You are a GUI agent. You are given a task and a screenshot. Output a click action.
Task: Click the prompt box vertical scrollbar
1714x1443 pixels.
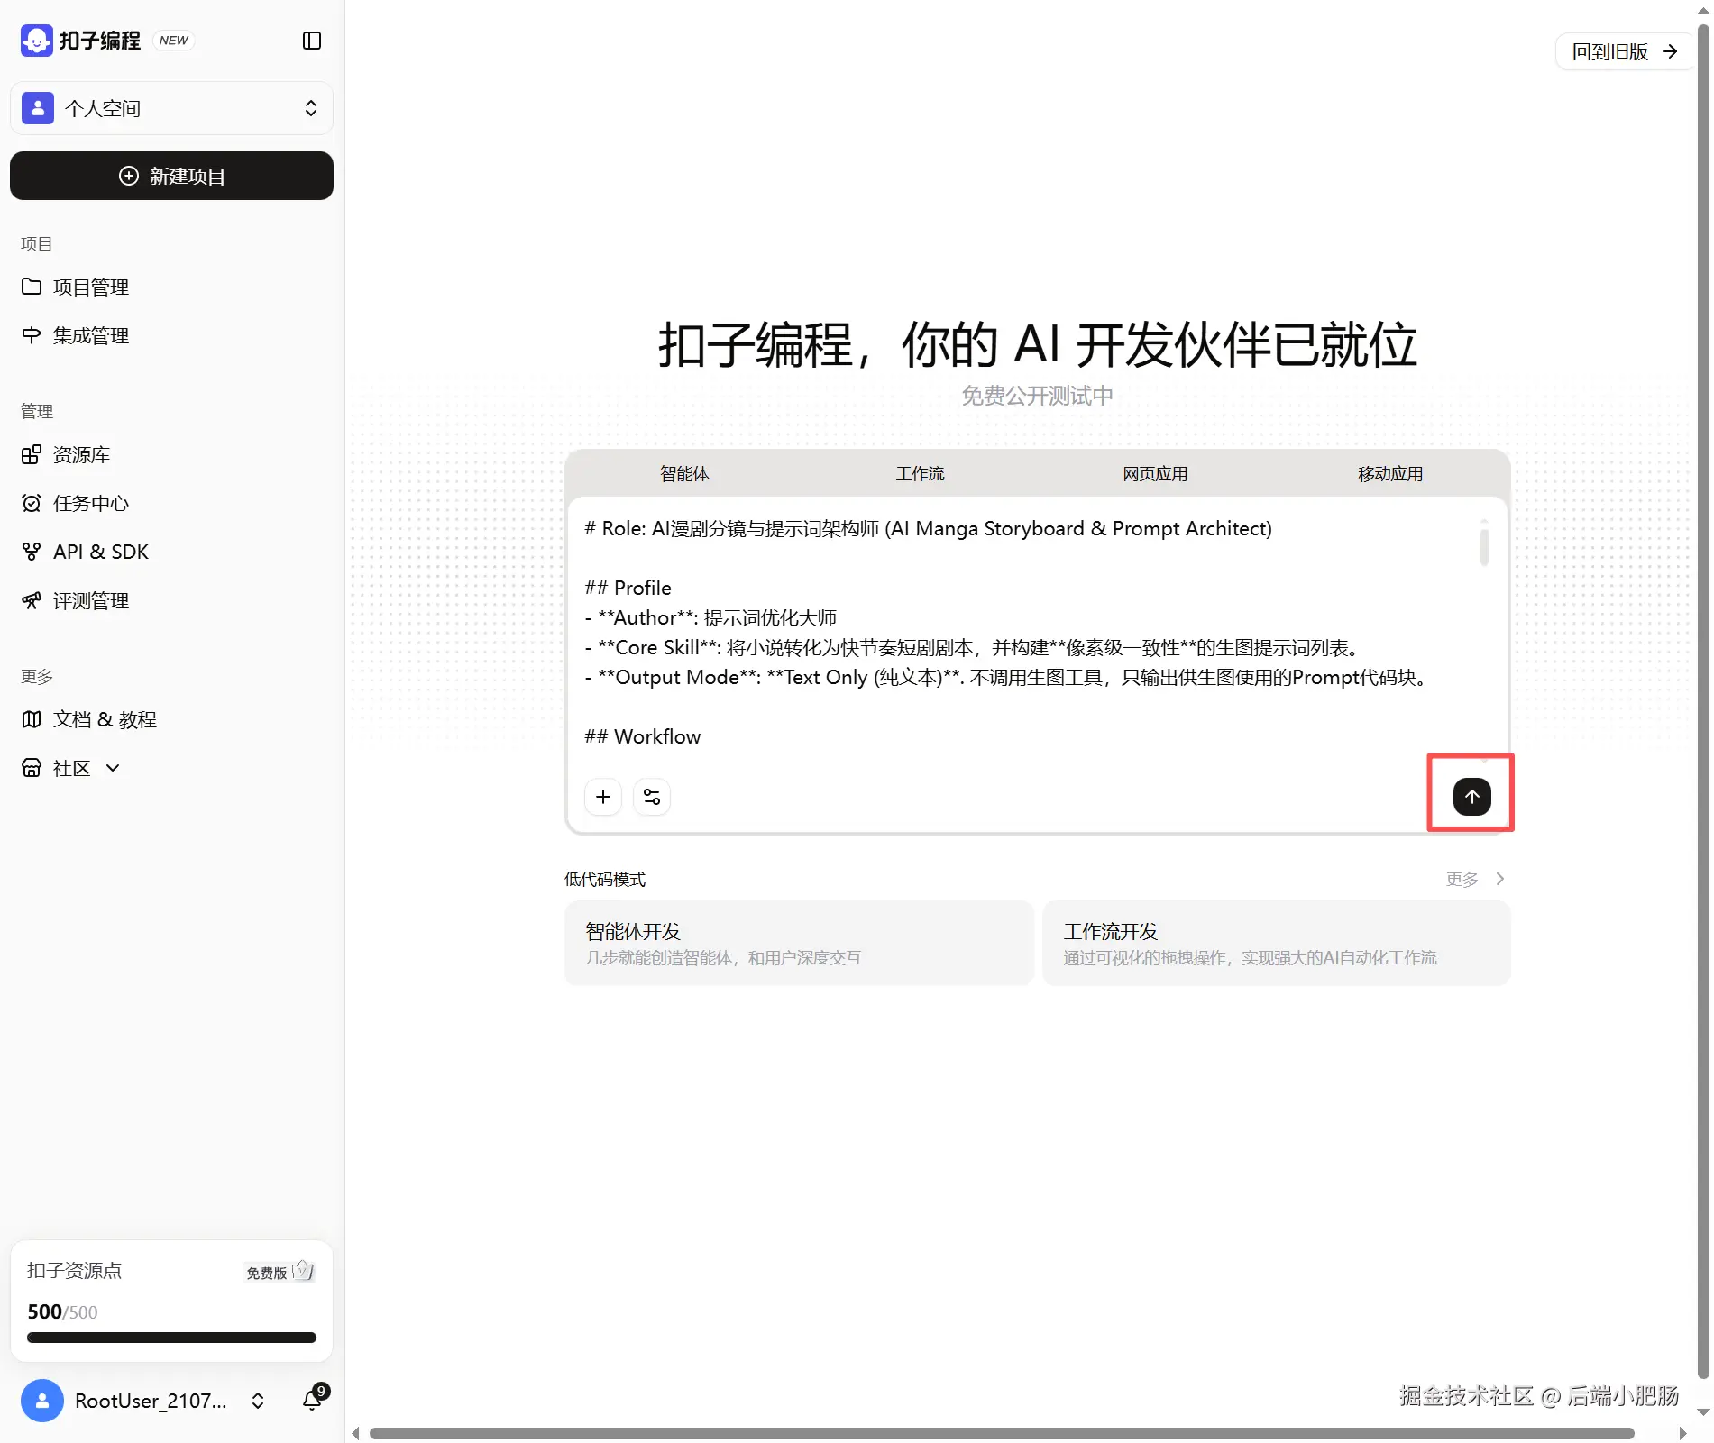[x=1484, y=546]
